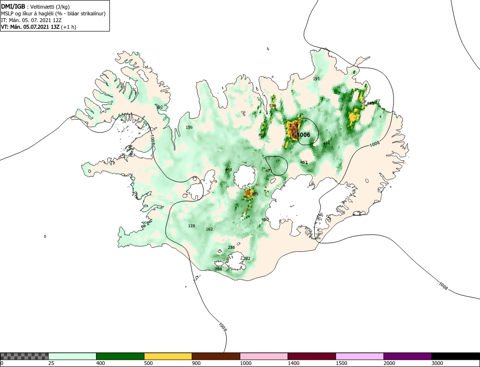Click the '471' value label
The width and height of the screenshot is (480, 367).
[268, 171]
